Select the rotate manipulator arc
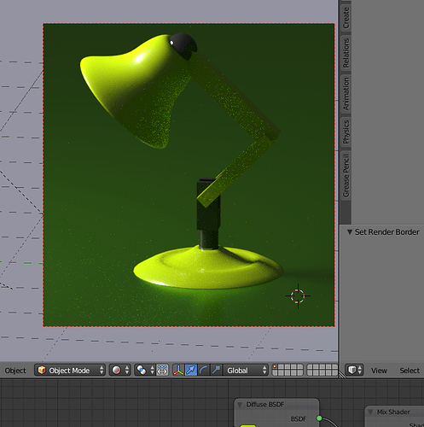This screenshot has width=424, height=427. point(203,371)
